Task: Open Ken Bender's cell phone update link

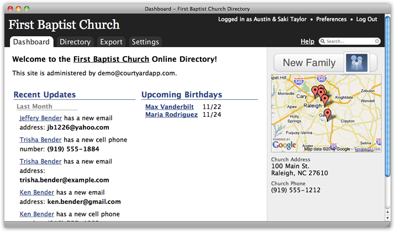Action: click(x=37, y=214)
